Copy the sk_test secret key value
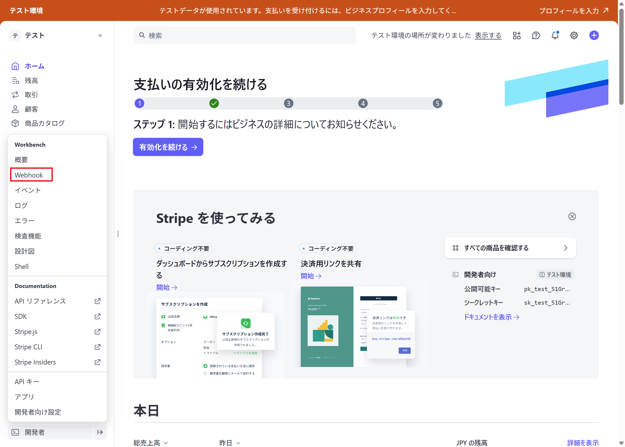The height and width of the screenshot is (447, 625). (x=547, y=302)
